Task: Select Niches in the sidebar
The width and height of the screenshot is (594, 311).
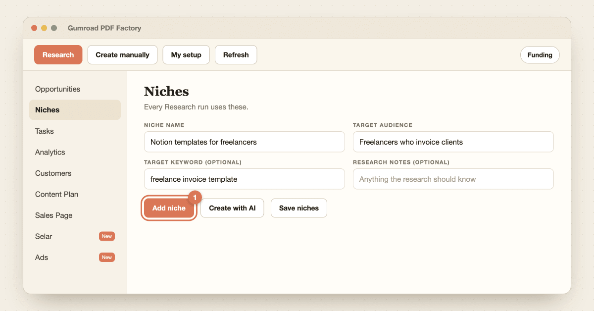Action: click(75, 110)
